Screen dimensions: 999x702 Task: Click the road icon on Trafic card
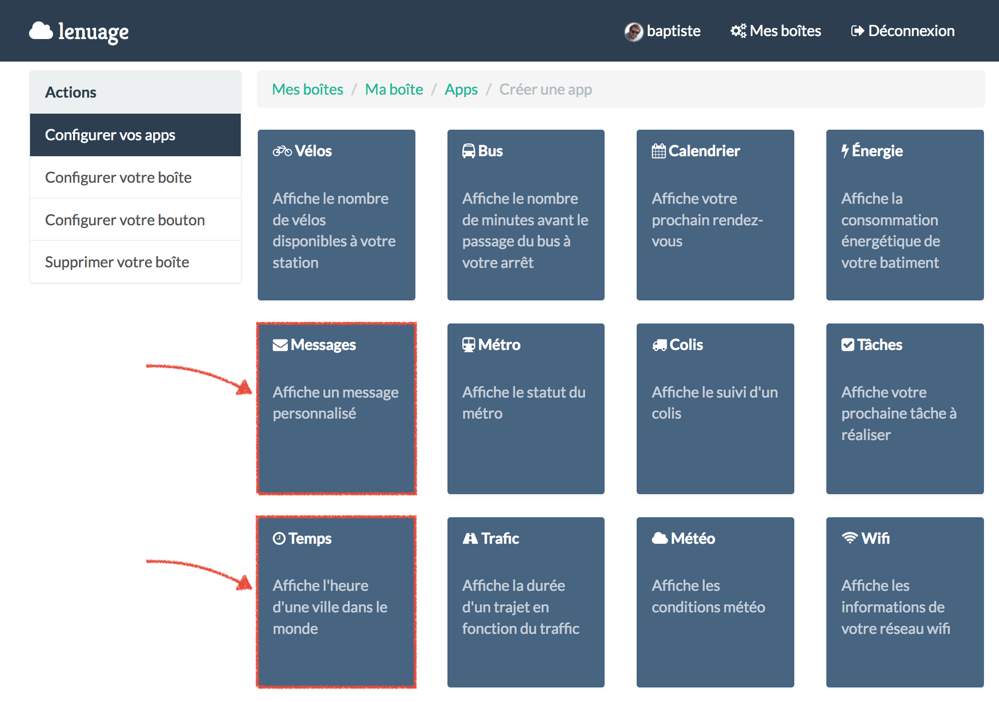(x=469, y=538)
